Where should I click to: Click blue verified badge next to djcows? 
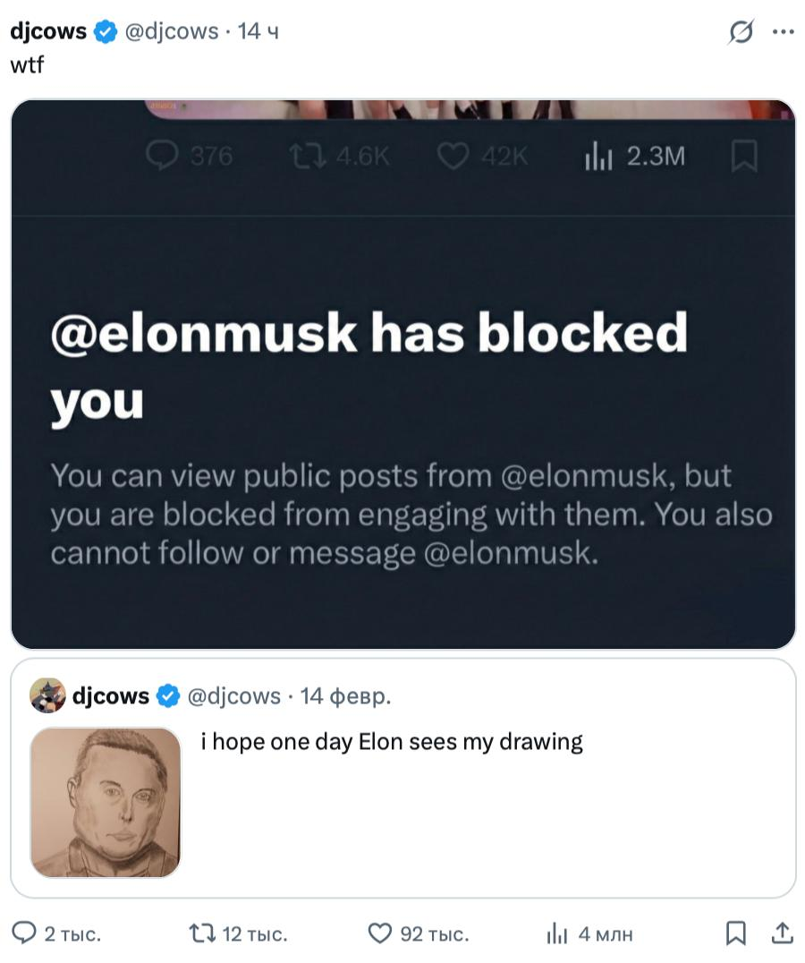(106, 32)
